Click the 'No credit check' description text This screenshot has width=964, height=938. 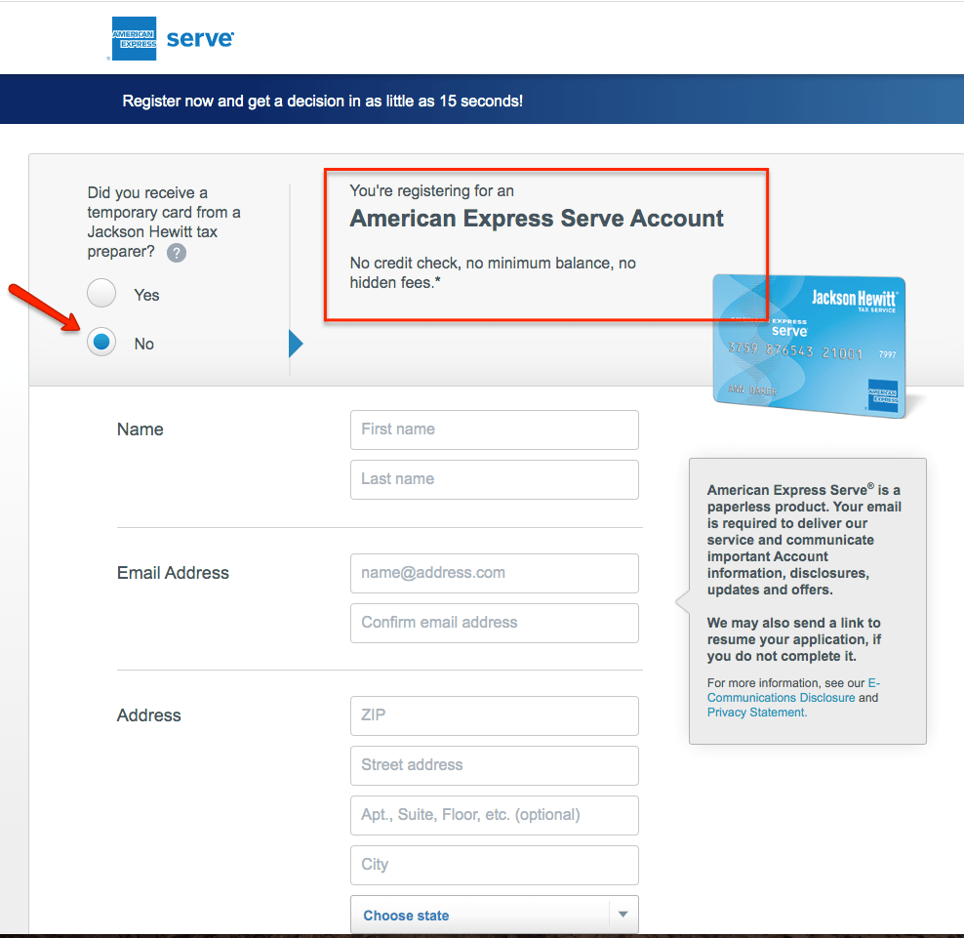493,272
